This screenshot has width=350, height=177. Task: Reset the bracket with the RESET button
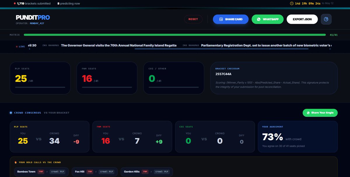(x=193, y=19)
